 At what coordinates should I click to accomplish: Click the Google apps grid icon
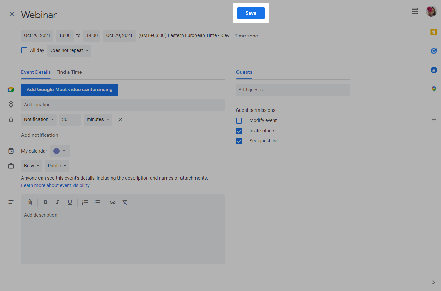click(x=415, y=11)
